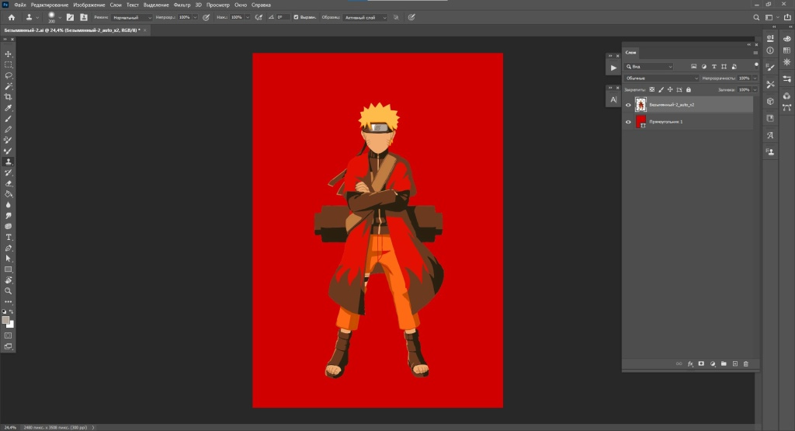This screenshot has width=795, height=431.
Task: Hide the Безымянный-2_auto_x2 layer
Action: point(628,105)
